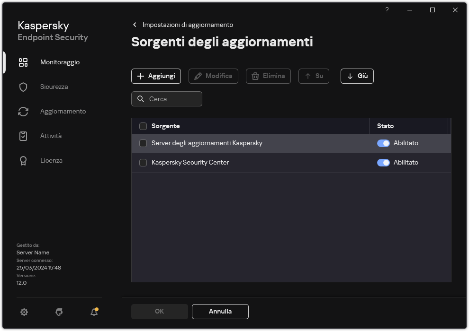Disable the Kaspersky Security Center toggle
This screenshot has width=469, height=331.
pyautogui.click(x=383, y=162)
